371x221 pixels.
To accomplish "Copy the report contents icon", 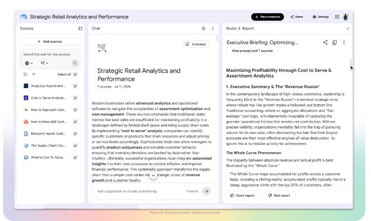I will coord(334,43).
